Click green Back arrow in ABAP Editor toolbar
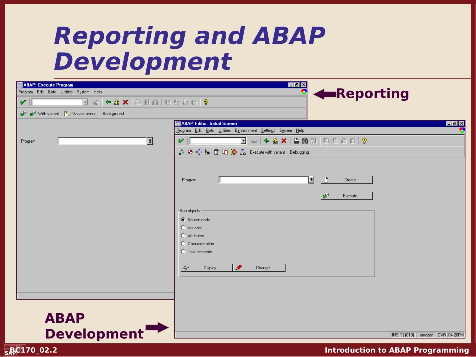This screenshot has height=357, width=476. coord(266,141)
